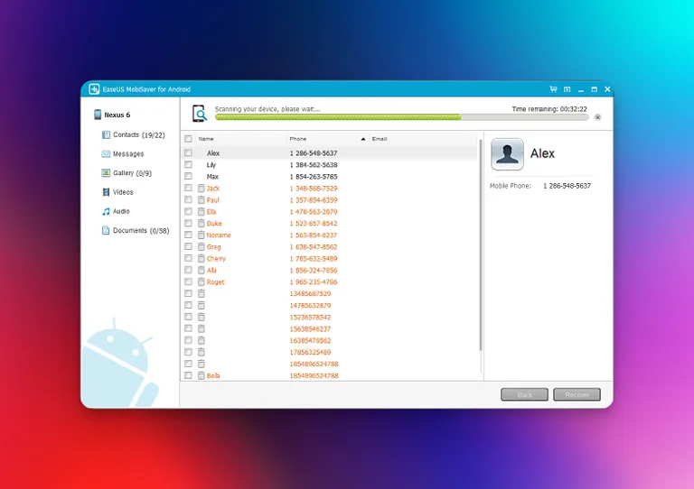This screenshot has width=694, height=489.
Task: Check the box for Alex
Action: coord(188,152)
